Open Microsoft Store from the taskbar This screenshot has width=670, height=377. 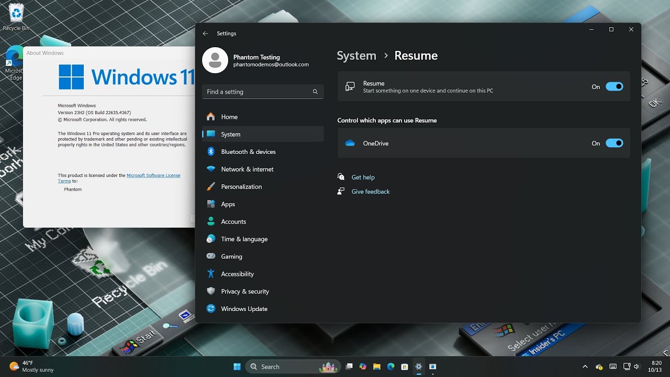404,367
